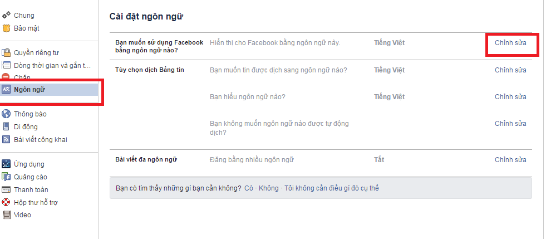Screen dimensions: 546x239
Task: Edit the never auto-translate languages row
Action: pyautogui.click(x=510, y=123)
